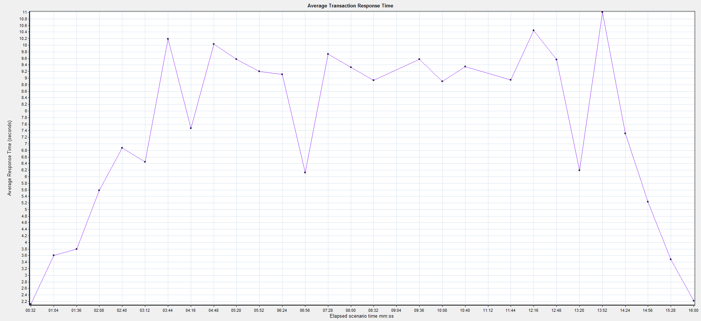Click the final data point at 16:00
This screenshot has width=701, height=321.
694,301
